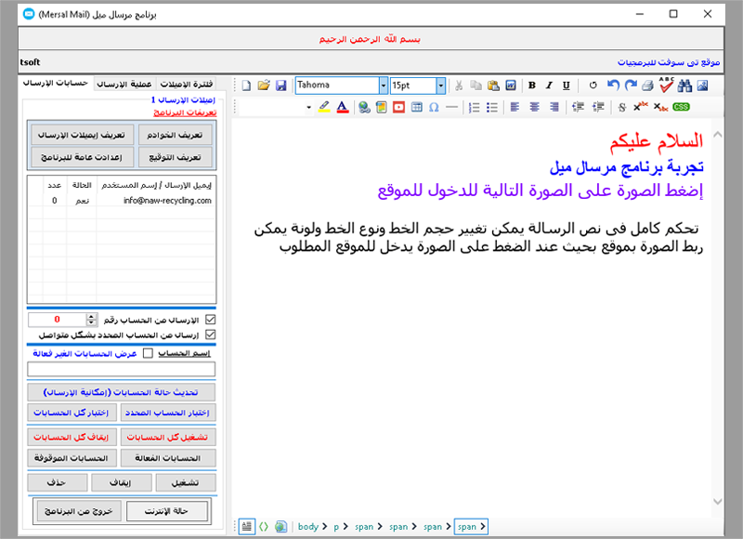This screenshot has width=743, height=539.
Task: Select the p tag in path bar
Action: coord(336,527)
